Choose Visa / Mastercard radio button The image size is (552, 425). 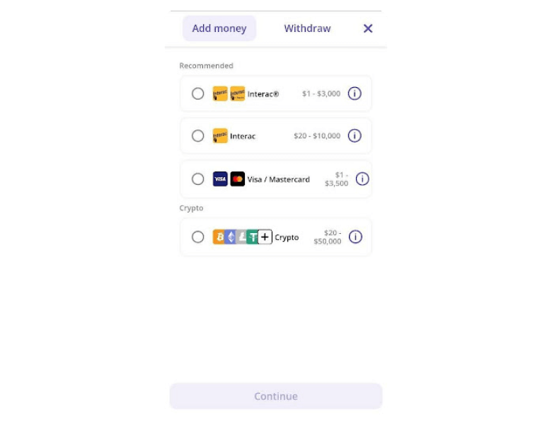(198, 179)
